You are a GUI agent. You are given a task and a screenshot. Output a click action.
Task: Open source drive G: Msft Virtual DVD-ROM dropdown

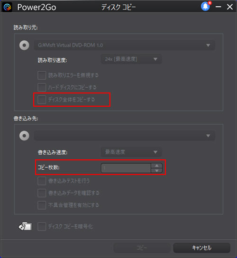point(125,45)
